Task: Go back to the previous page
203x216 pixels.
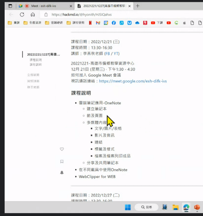Action: (x=11, y=15)
